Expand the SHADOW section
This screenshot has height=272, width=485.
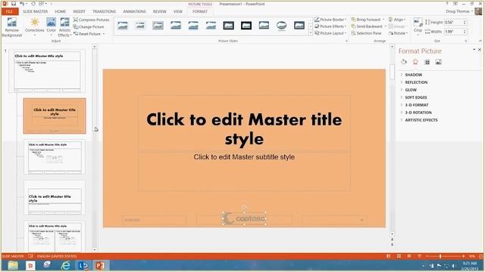(x=413, y=75)
